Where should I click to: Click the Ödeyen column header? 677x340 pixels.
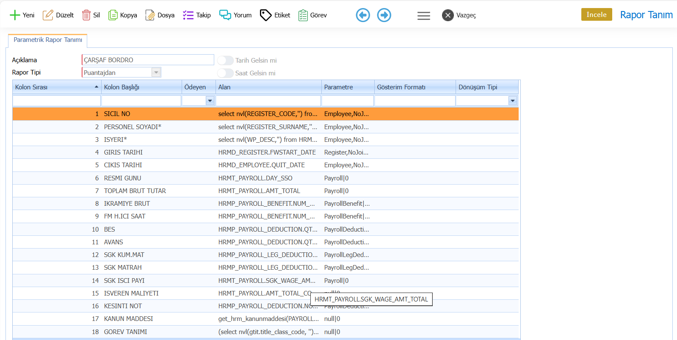199,87
